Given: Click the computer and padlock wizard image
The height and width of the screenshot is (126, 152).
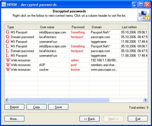Looking at the screenshot, I should pyautogui.click(x=144, y=15).
